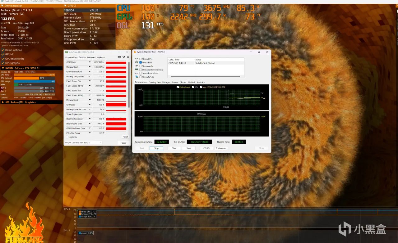
Task: Enable the Stress cache checkbox
Action: coord(141,66)
